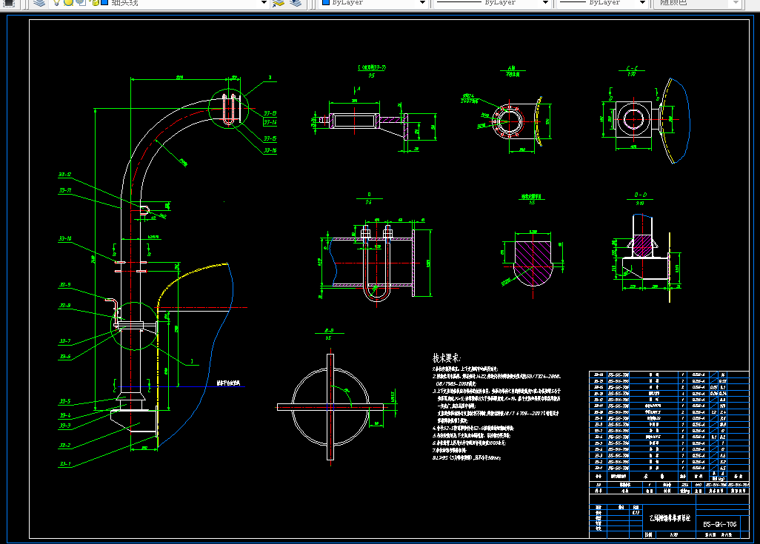The image size is (760, 544).
Task: Select the part label 33-16
Action: coord(270,151)
